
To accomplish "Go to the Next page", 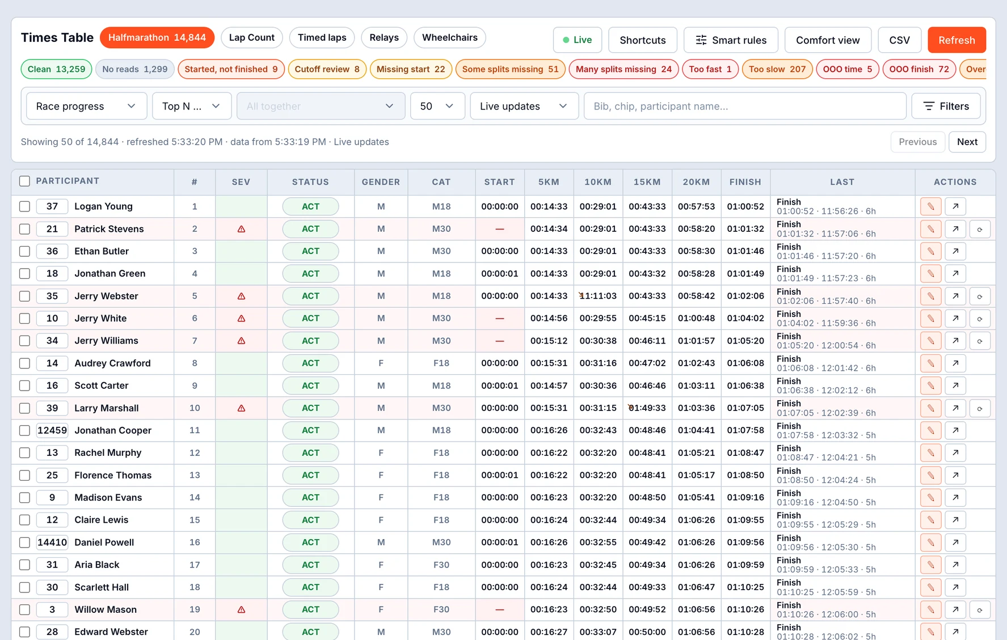I will click(x=967, y=142).
